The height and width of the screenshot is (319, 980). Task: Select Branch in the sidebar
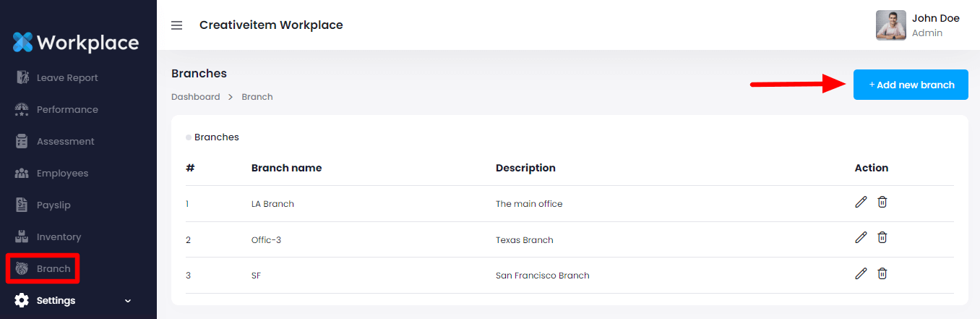click(x=53, y=269)
